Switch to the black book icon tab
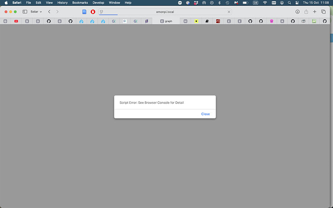This screenshot has width=333, height=208. click(x=207, y=21)
